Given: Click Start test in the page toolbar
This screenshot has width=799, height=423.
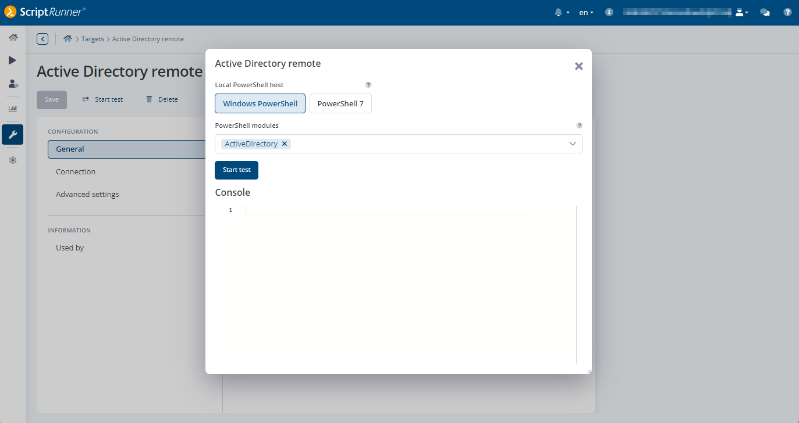Looking at the screenshot, I should click(102, 99).
